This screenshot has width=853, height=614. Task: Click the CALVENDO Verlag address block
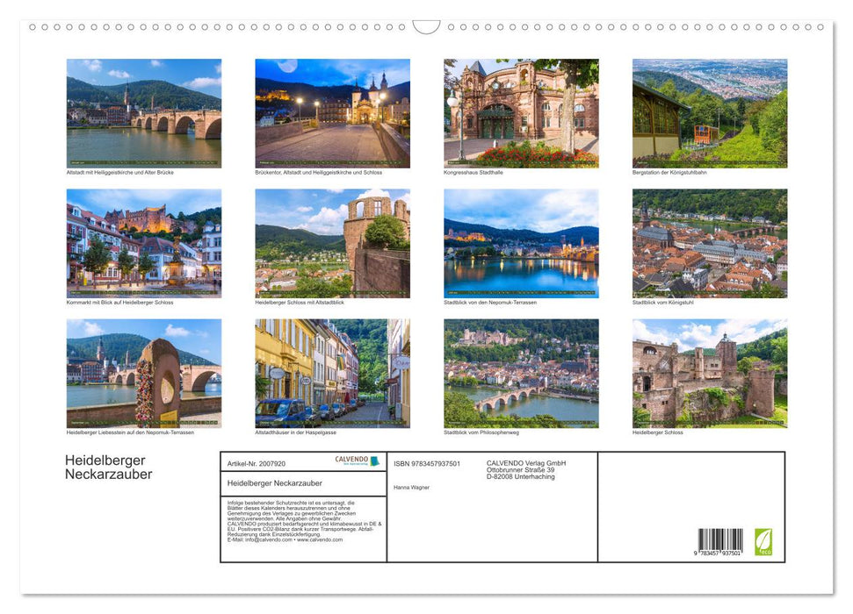(x=522, y=468)
